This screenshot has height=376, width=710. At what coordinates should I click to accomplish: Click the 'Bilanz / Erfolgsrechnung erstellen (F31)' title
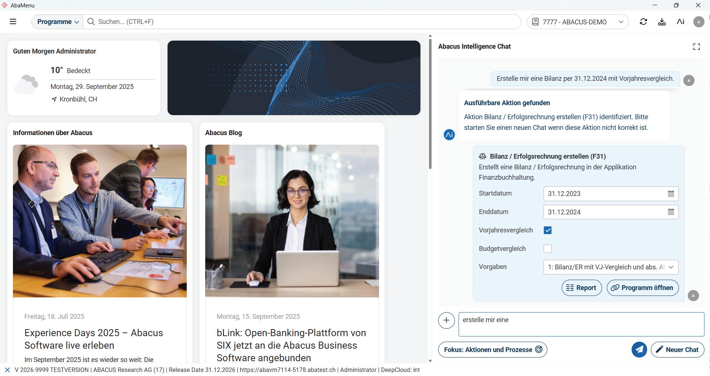coord(548,156)
